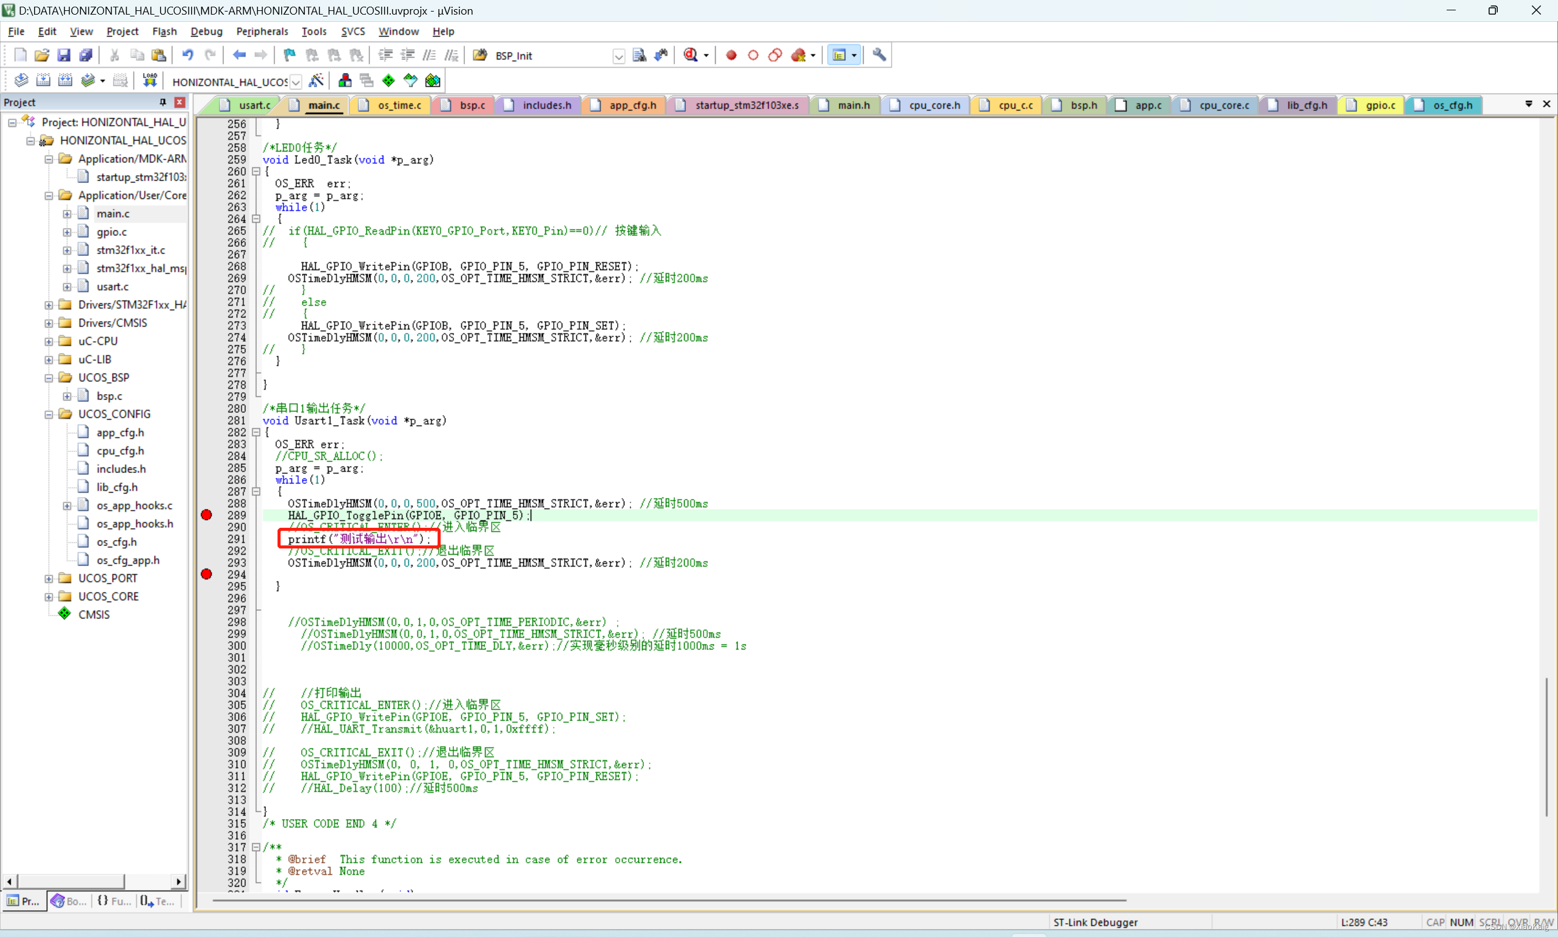Navigate backward in code history
Image resolution: width=1558 pixels, height=937 pixels.
pyautogui.click(x=238, y=55)
